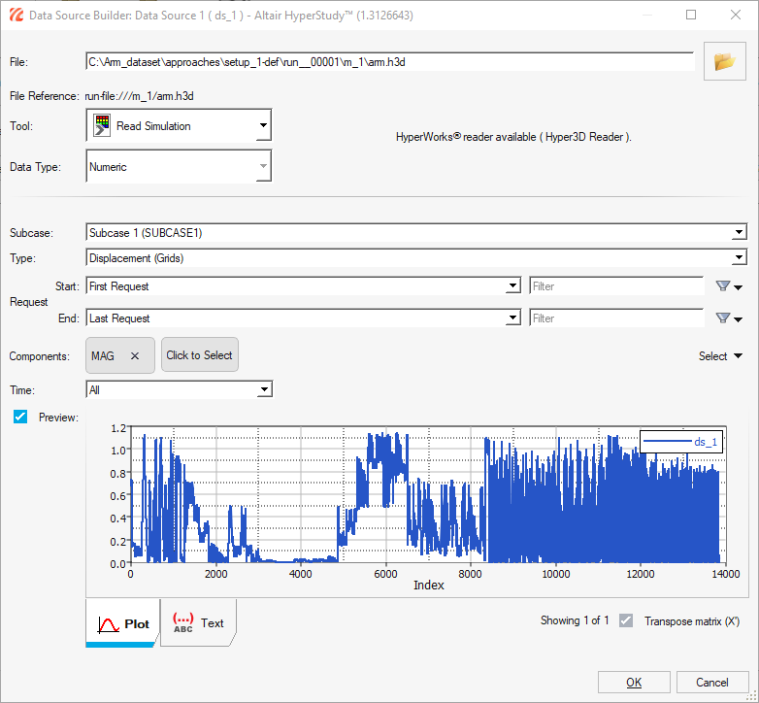Click the Read Simulation tool icon

pyautogui.click(x=102, y=126)
